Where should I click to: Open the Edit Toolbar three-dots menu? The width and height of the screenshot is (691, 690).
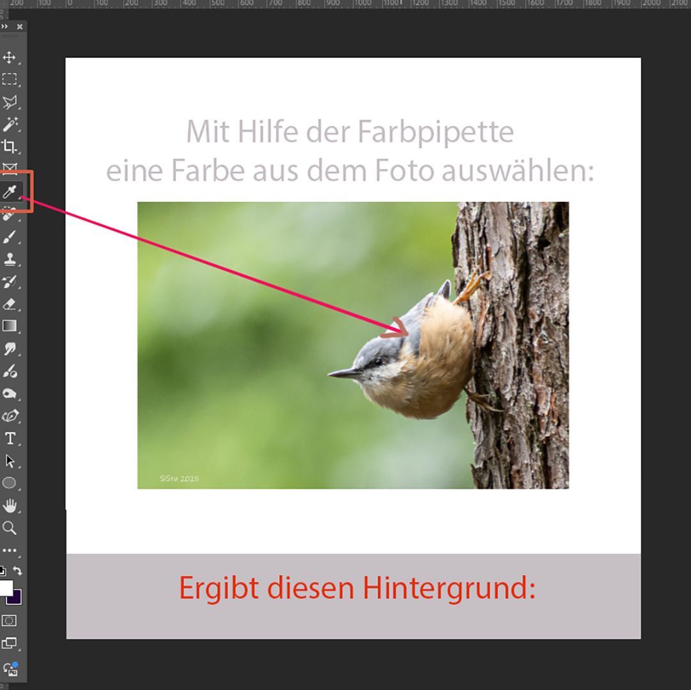pos(10,550)
